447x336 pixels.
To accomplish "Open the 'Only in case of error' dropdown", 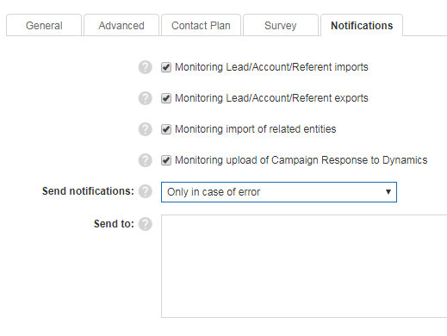I will [279, 192].
